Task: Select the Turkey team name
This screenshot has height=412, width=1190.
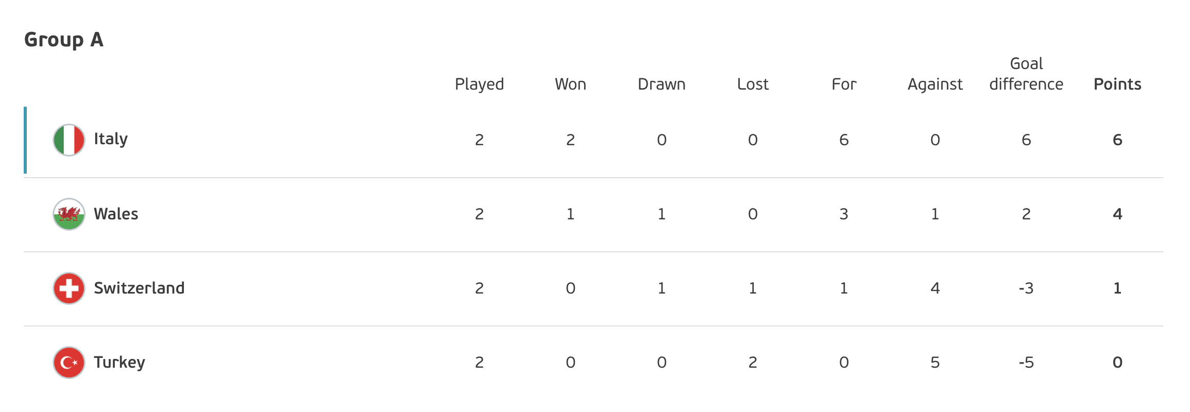Action: point(120,363)
